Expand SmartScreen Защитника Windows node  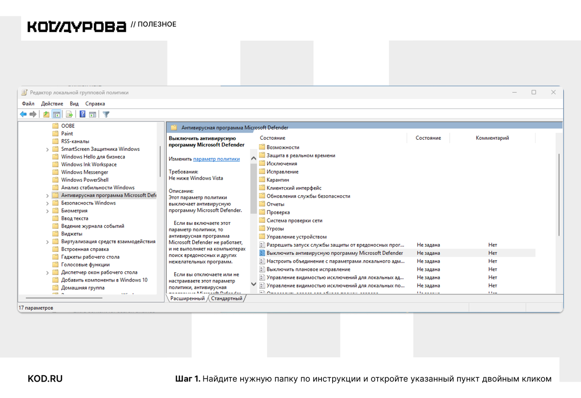47,149
